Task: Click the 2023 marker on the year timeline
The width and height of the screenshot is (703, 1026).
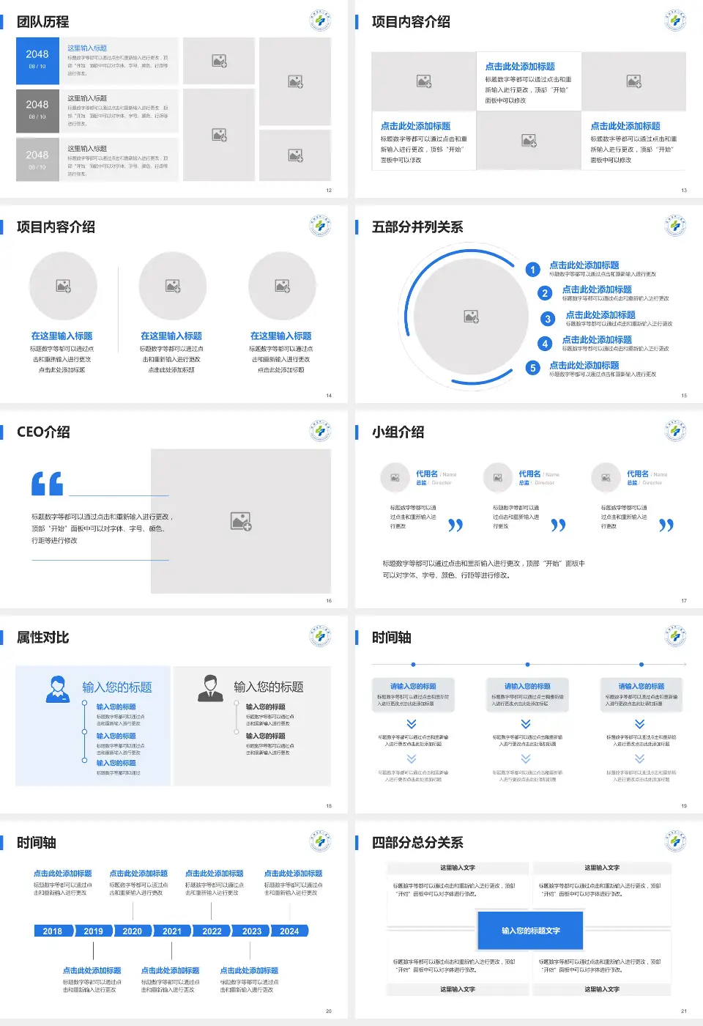Action: (x=252, y=931)
